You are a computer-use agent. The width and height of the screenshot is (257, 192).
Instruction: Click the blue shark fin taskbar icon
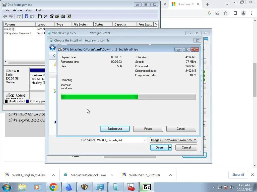(x=69, y=187)
